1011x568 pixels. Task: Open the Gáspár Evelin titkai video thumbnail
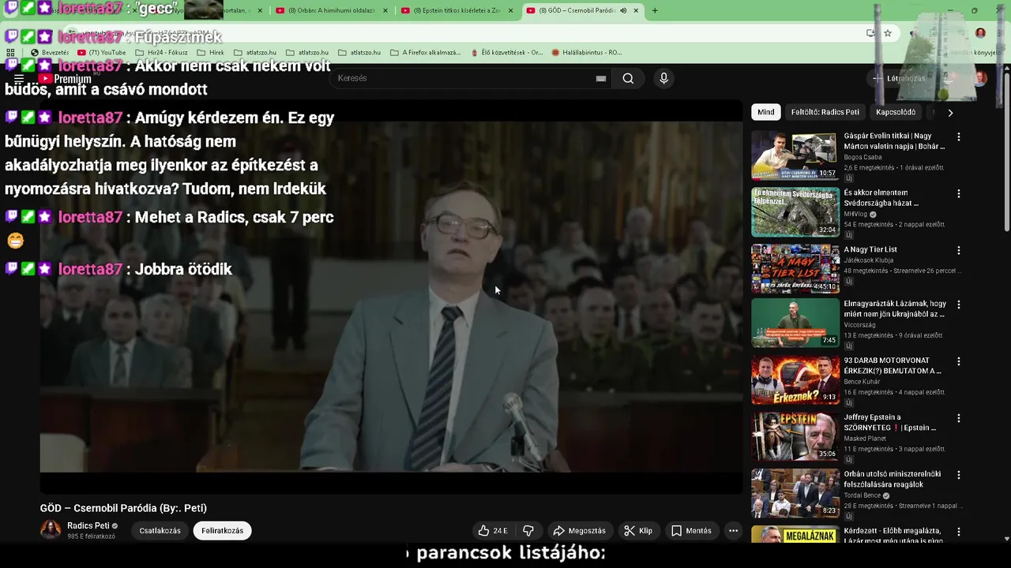(x=795, y=155)
